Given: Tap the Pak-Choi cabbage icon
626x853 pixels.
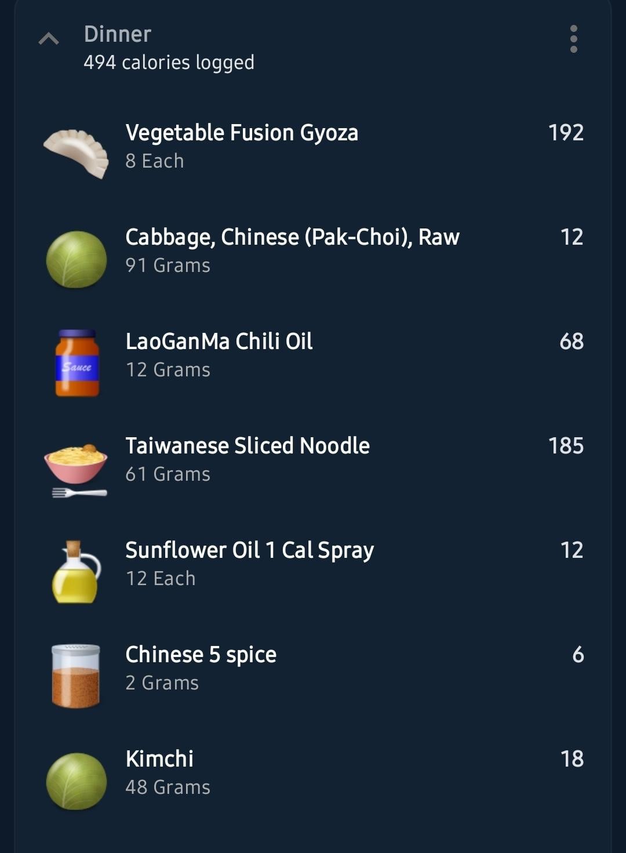Looking at the screenshot, I should coord(76,259).
